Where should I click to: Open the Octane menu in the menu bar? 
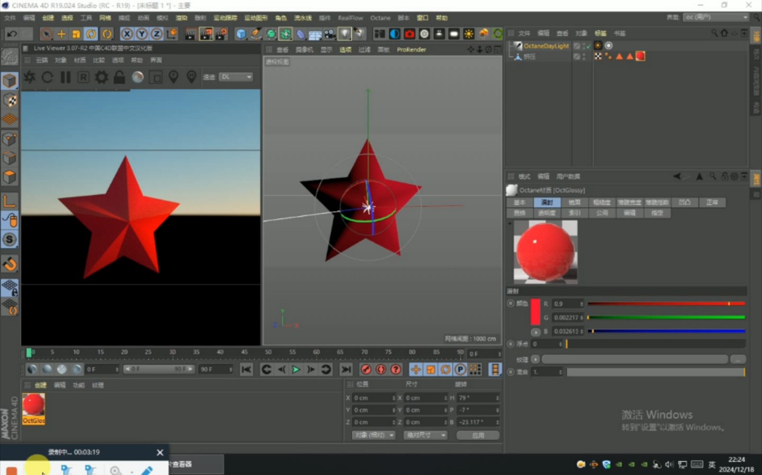pos(380,18)
